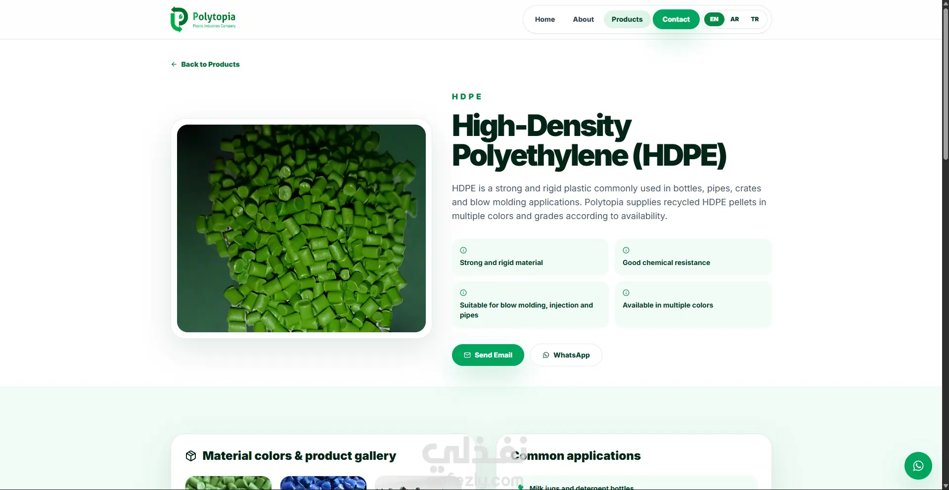Viewport: 949px width, 490px height.
Task: Open the Contact page
Action: tap(676, 19)
